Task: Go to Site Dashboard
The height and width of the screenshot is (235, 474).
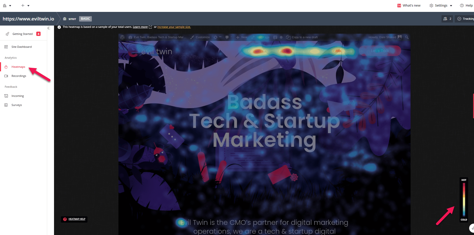Action: [22, 47]
